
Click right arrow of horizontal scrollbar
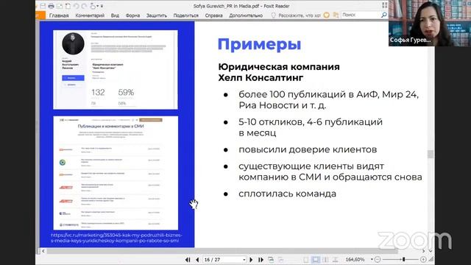(x=424, y=251)
